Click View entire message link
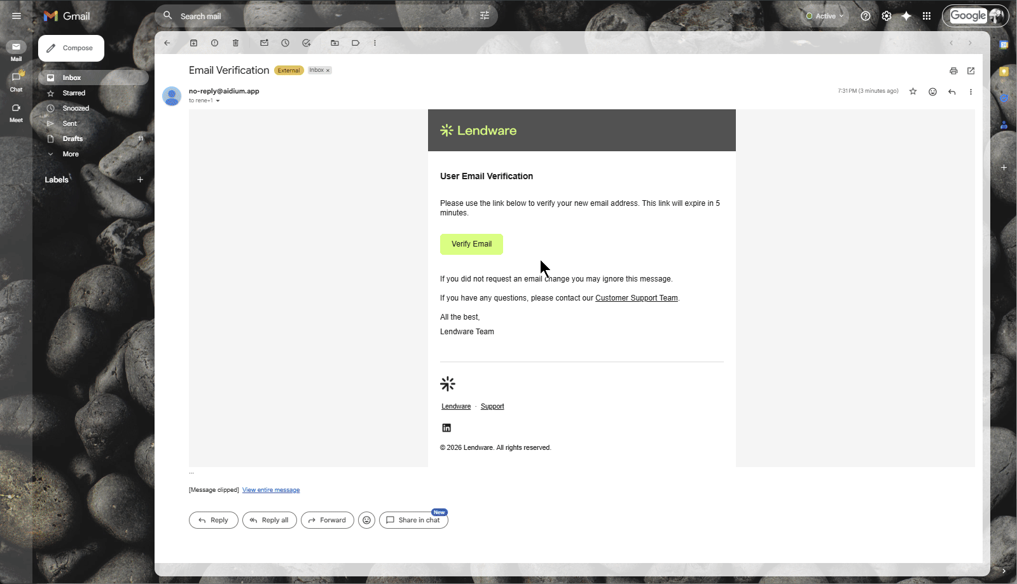 (x=271, y=490)
